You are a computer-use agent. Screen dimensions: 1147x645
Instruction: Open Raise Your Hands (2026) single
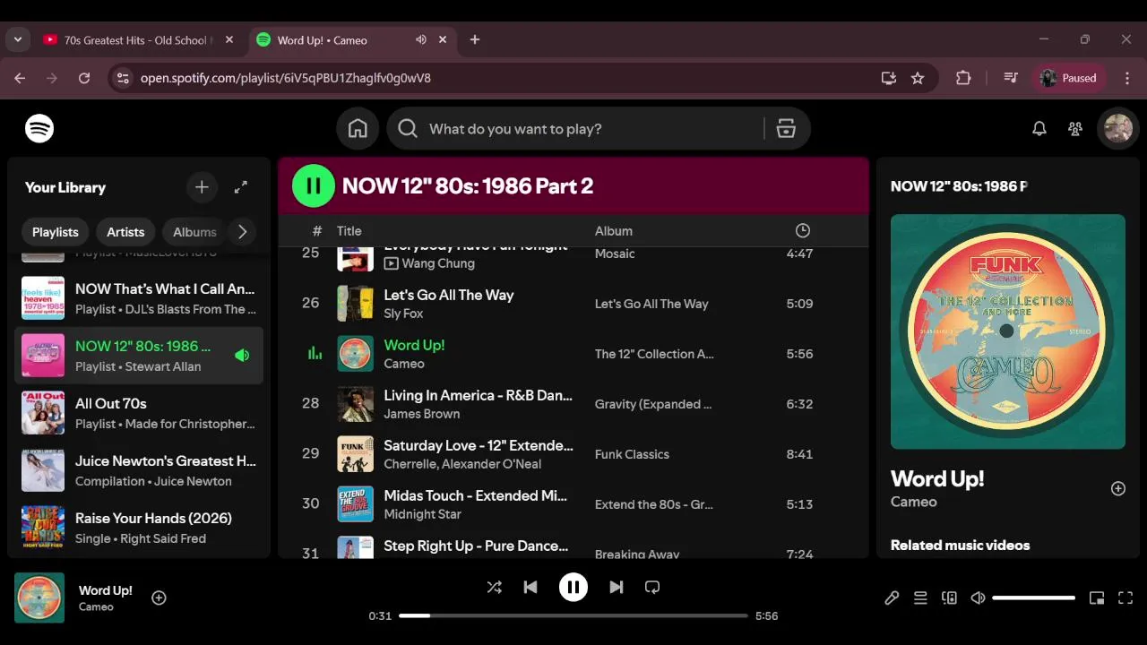[x=139, y=528]
